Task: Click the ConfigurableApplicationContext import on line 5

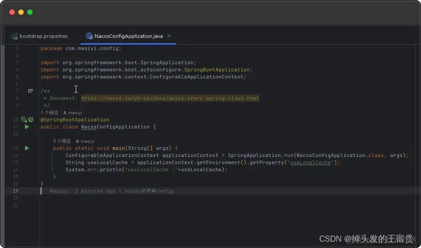Action: point(143,77)
